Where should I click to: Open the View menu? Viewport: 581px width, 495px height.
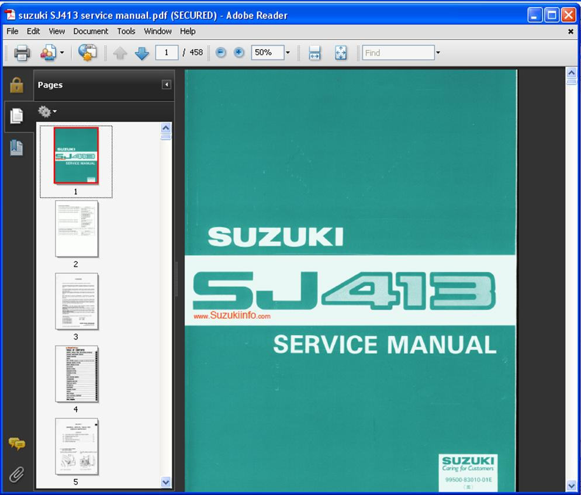click(57, 31)
